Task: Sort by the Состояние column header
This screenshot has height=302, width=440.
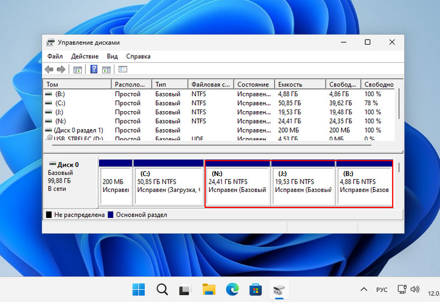Action: (255, 84)
